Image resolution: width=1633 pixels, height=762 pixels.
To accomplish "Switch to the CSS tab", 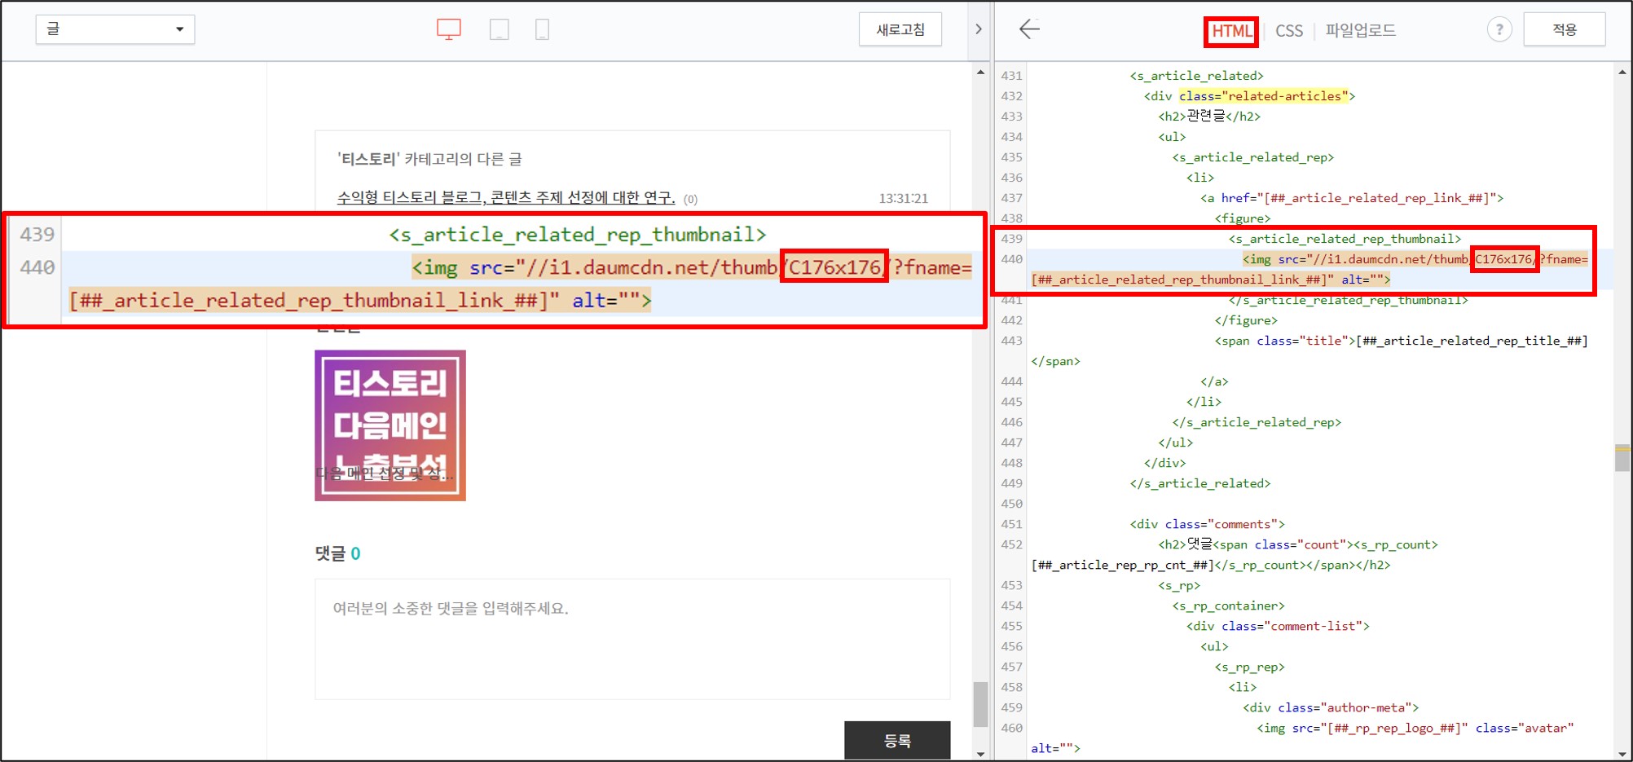I will [1289, 31].
